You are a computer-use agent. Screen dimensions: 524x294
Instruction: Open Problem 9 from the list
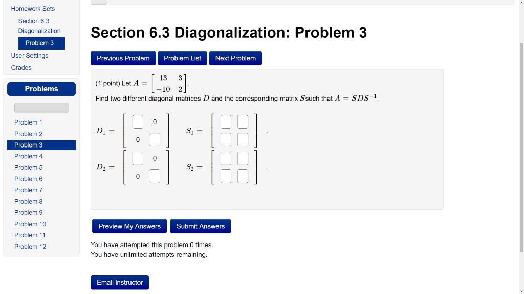[x=28, y=212]
